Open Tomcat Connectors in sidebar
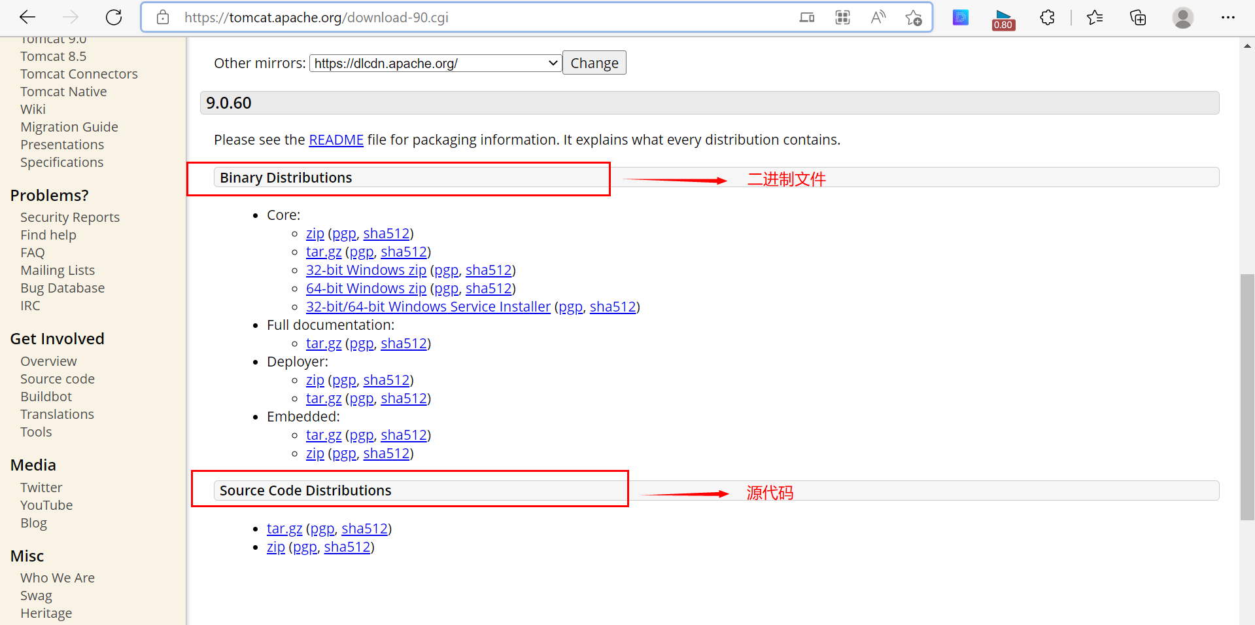The image size is (1255, 625). click(79, 74)
